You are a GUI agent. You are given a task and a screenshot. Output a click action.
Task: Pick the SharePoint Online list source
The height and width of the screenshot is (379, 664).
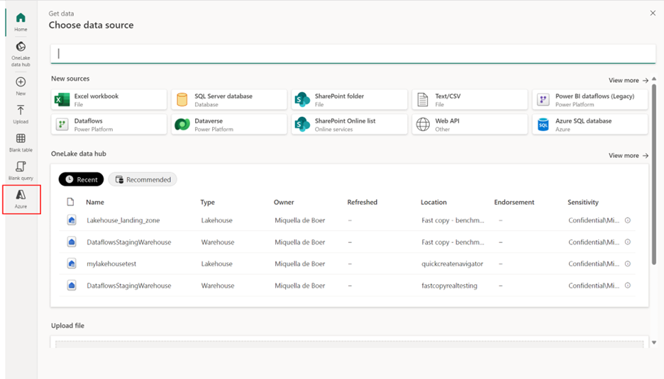[349, 125]
